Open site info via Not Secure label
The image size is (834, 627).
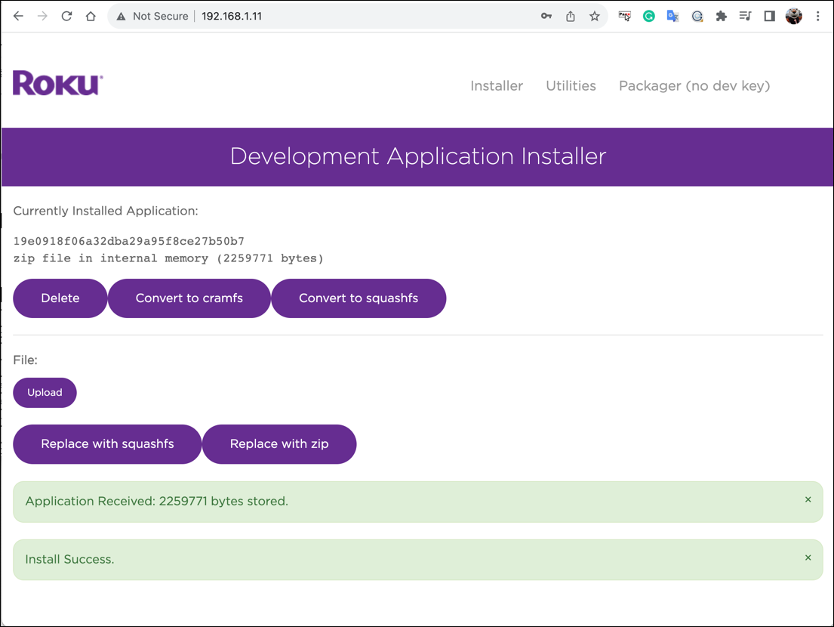pos(159,15)
